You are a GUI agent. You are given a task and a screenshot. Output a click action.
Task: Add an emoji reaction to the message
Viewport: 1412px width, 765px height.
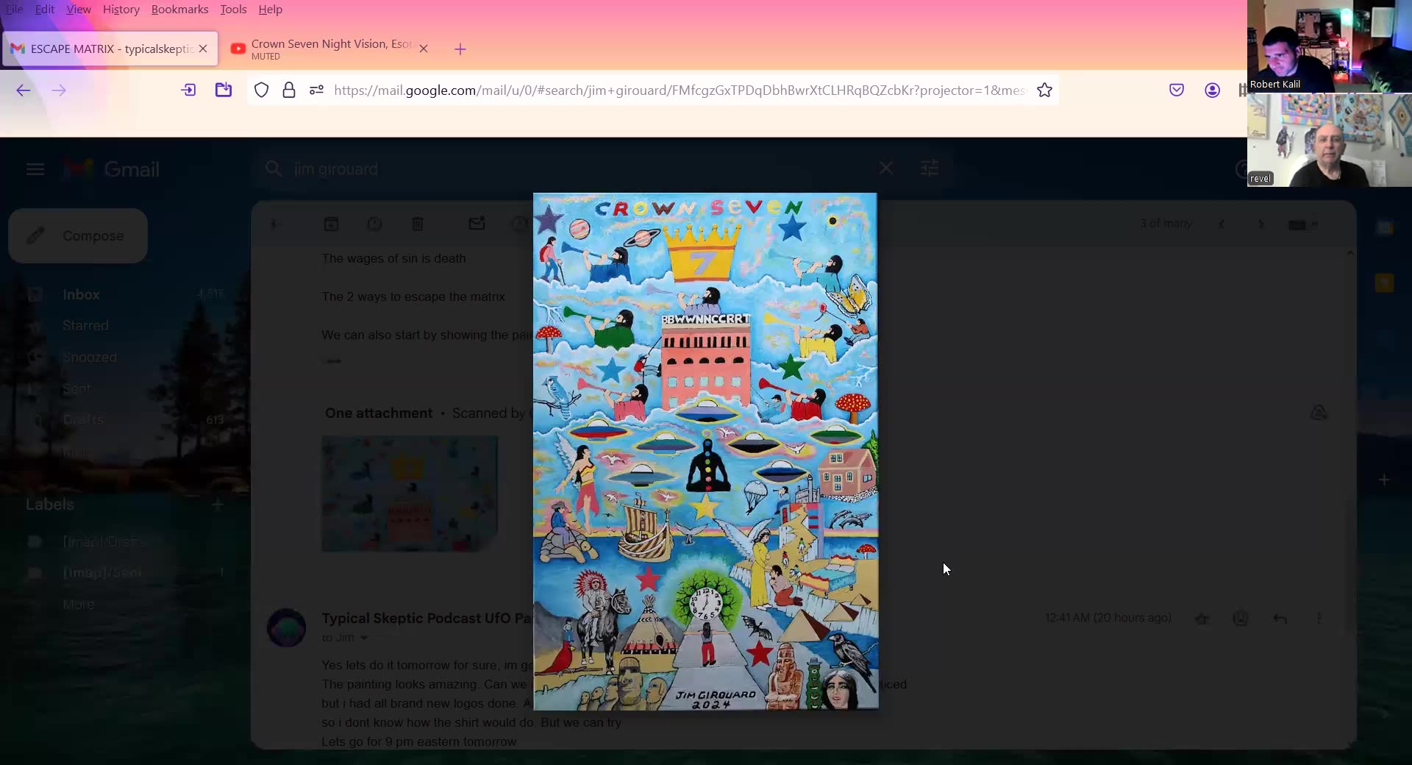(x=1241, y=618)
